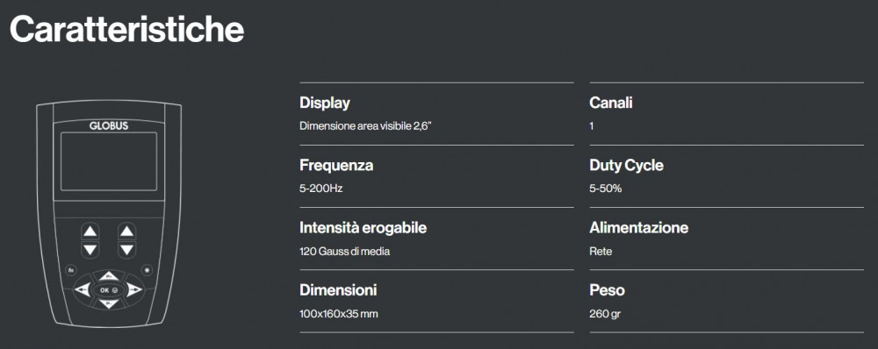
Task: Click the Caratteristiche heading
Action: pos(127,29)
